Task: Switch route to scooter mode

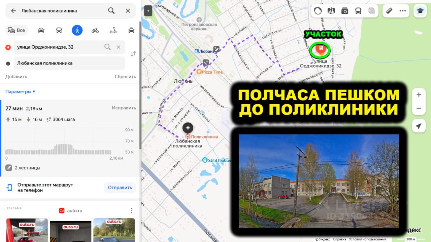Action: [113, 30]
